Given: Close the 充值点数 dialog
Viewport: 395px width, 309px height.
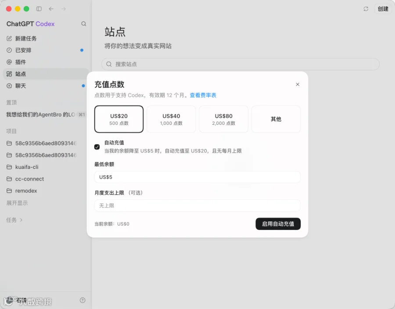Looking at the screenshot, I should (x=298, y=84).
